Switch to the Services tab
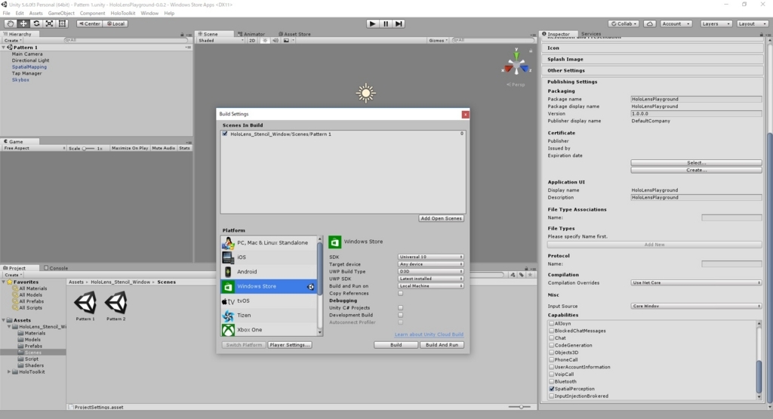The image size is (773, 419). [590, 34]
